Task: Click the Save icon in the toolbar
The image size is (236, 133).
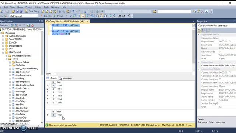Action: [x=17, y=11]
